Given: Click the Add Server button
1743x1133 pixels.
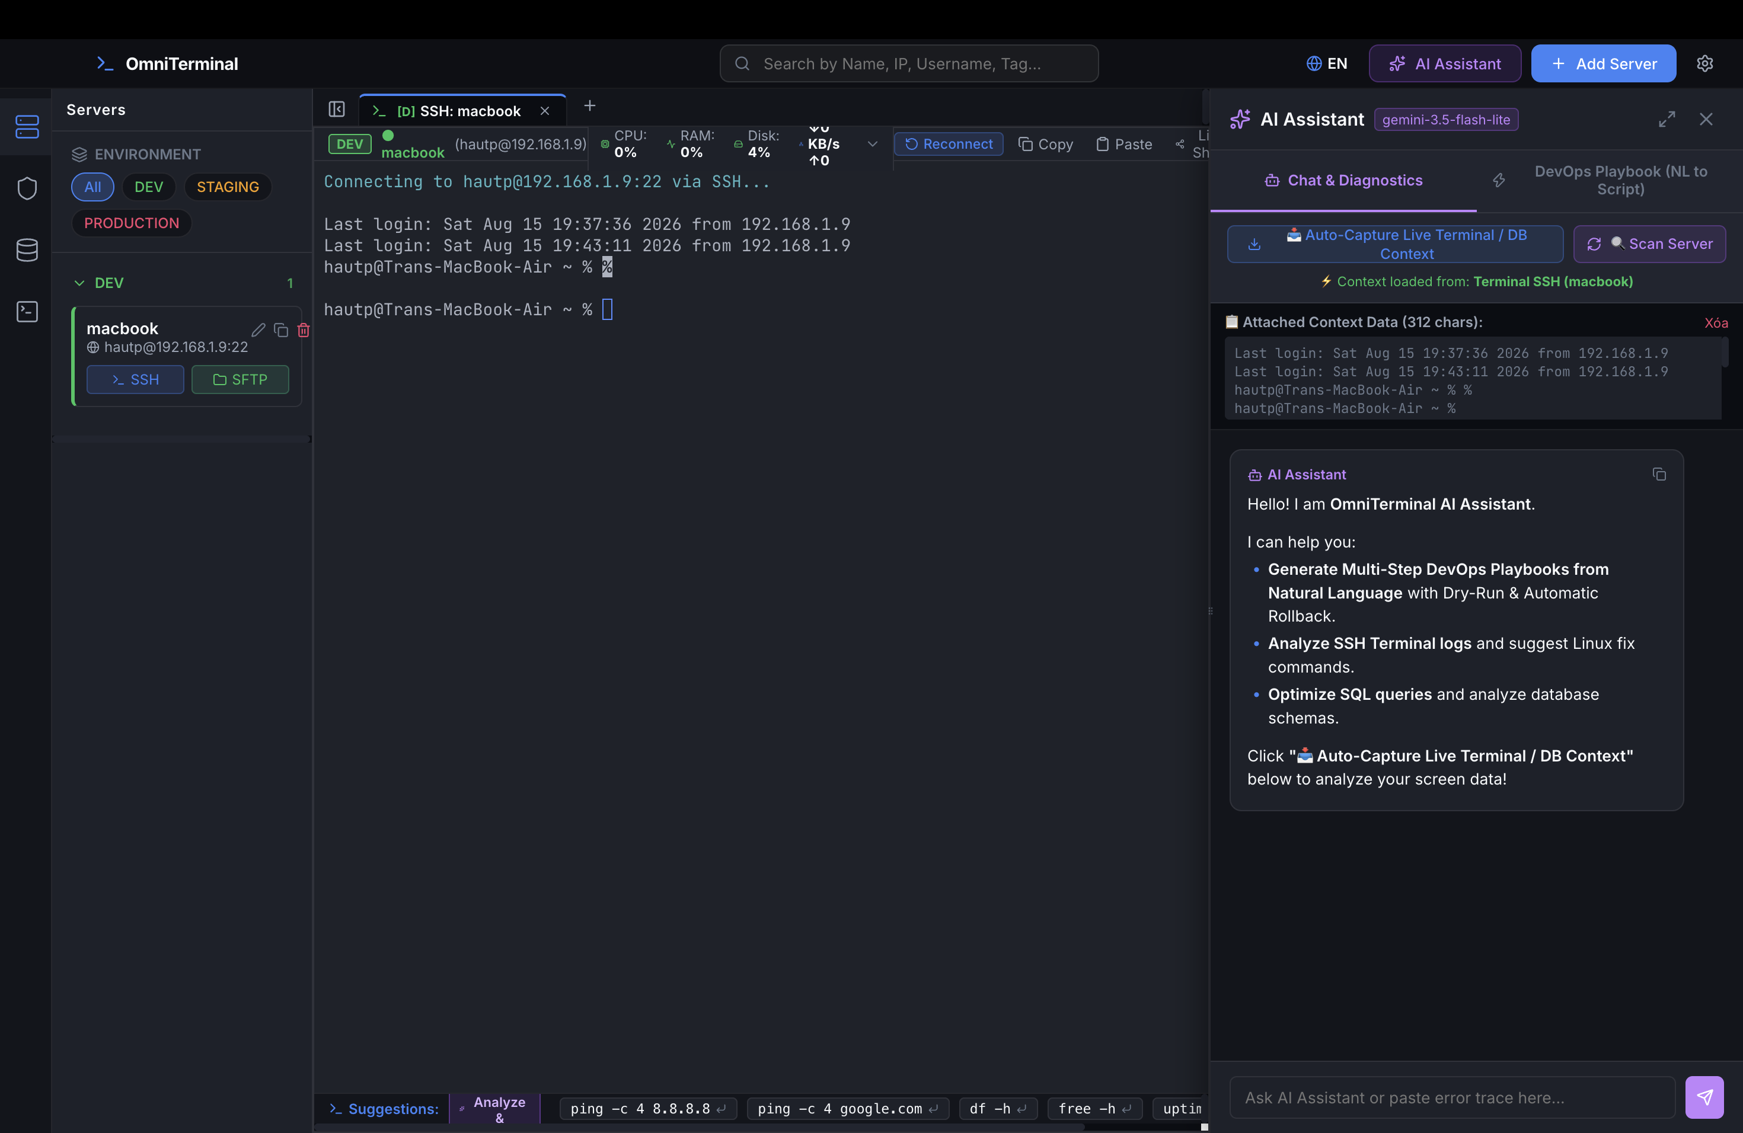Looking at the screenshot, I should point(1603,63).
